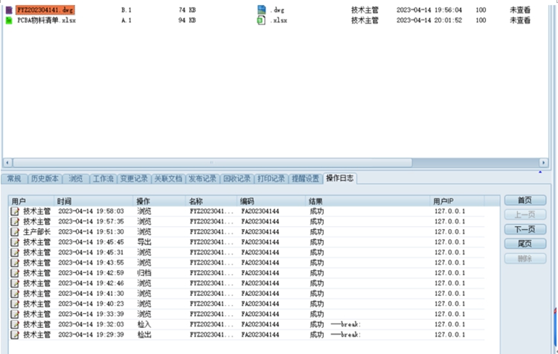Click the log icon of the 归档 entry
This screenshot has height=354, width=558.
click(15, 273)
